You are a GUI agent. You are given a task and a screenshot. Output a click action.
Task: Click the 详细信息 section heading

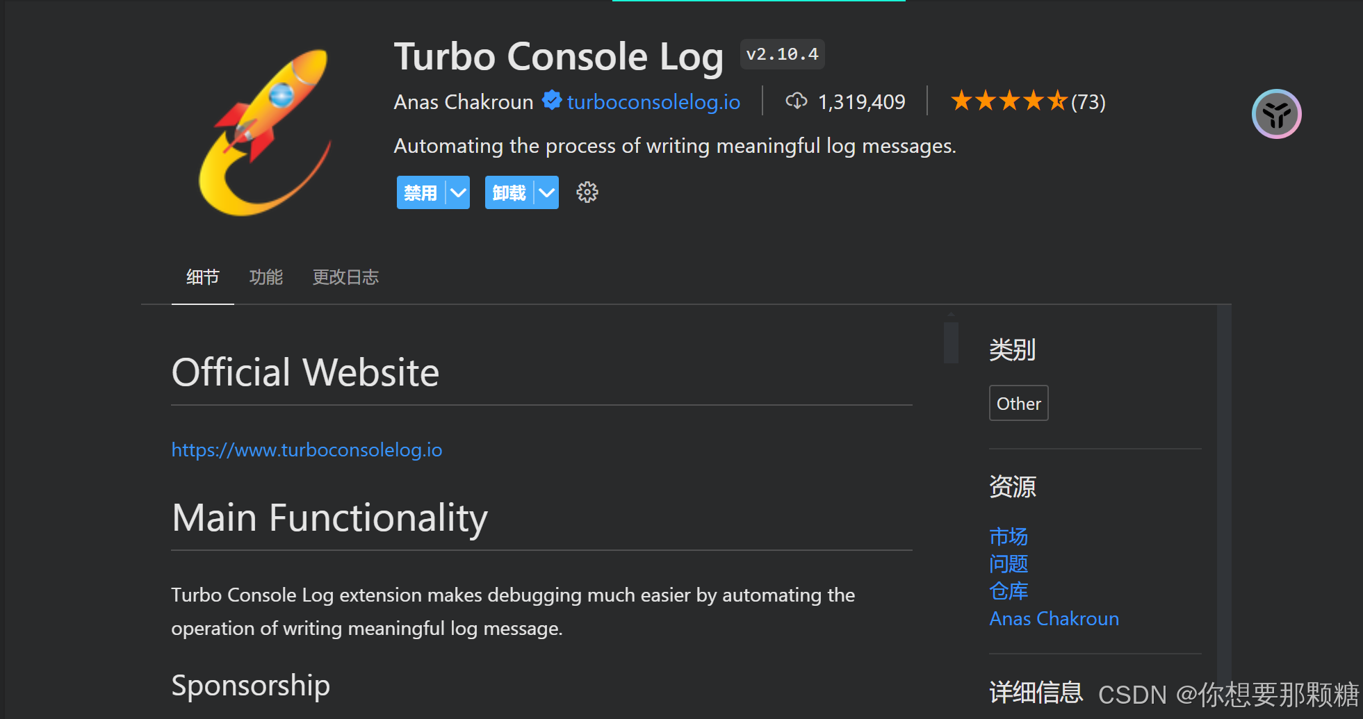tap(1036, 693)
